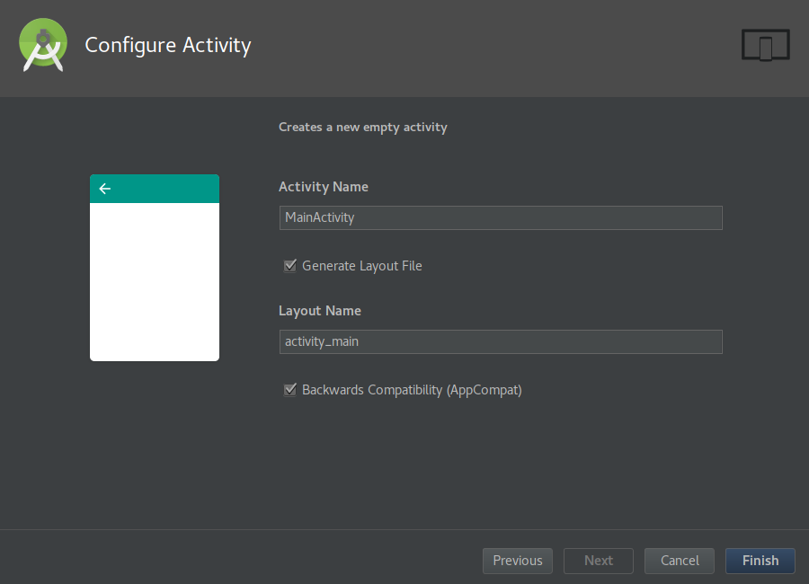Click Finish to create the activity
This screenshot has width=809, height=584.
(x=760, y=561)
